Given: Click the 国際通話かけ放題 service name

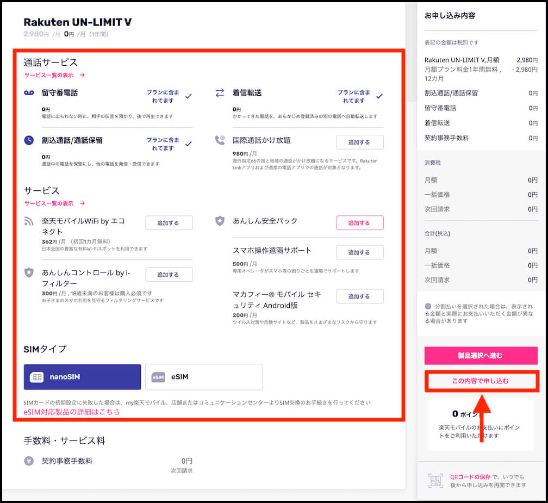Looking at the screenshot, I should 262,140.
